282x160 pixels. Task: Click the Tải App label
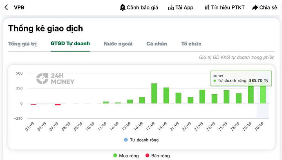pos(184,7)
